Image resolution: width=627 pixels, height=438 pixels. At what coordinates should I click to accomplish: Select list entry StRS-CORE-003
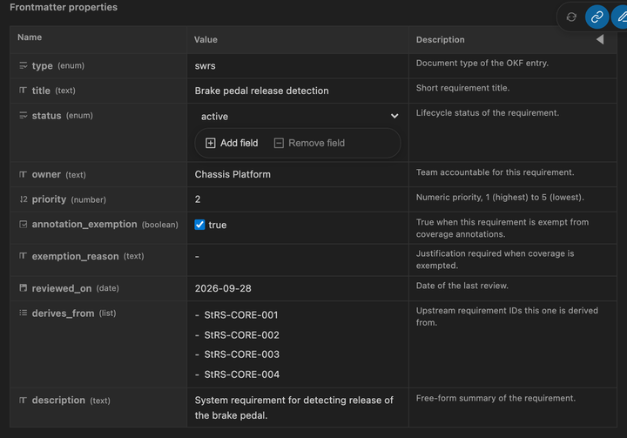click(x=241, y=354)
